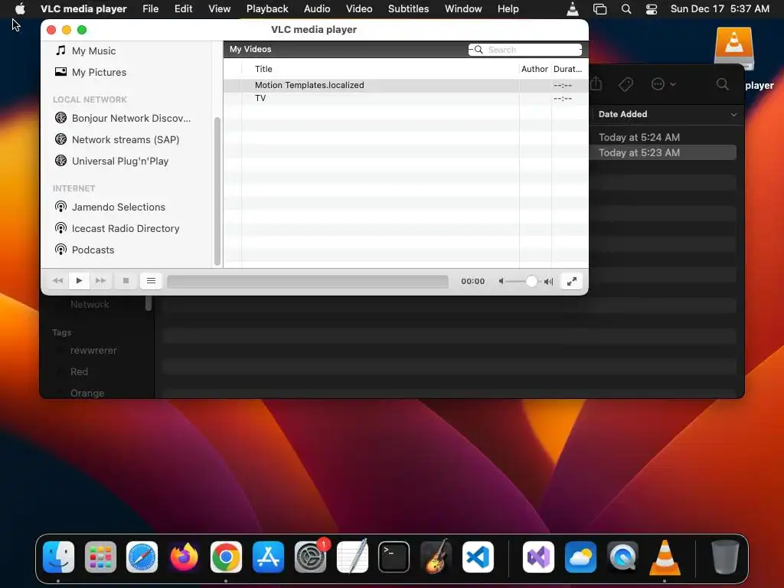Click the globe icon next to Bonjour Network
The width and height of the screenshot is (784, 588).
pyautogui.click(x=61, y=118)
